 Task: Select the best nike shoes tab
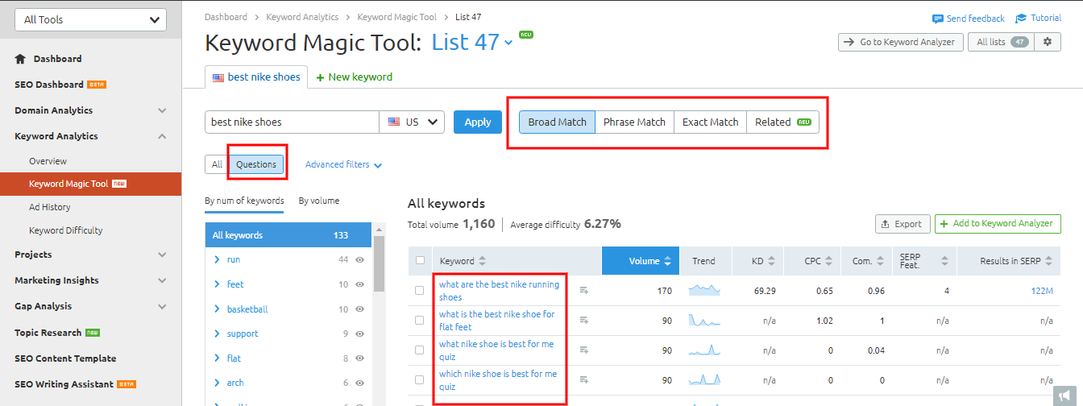coord(256,77)
